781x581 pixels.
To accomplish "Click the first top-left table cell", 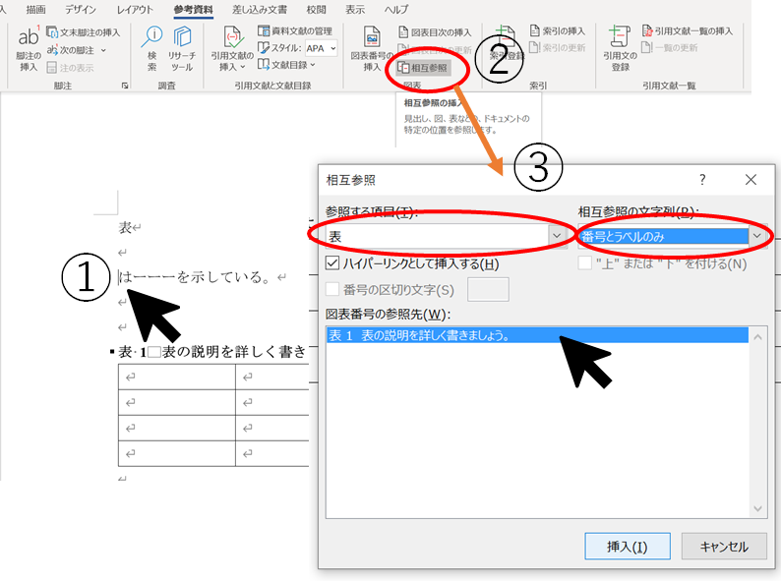I will [x=177, y=377].
